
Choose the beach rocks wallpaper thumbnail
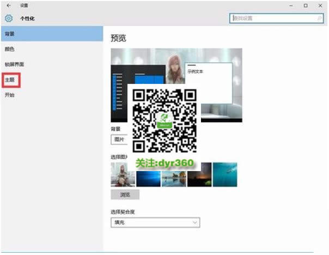tap(174, 179)
